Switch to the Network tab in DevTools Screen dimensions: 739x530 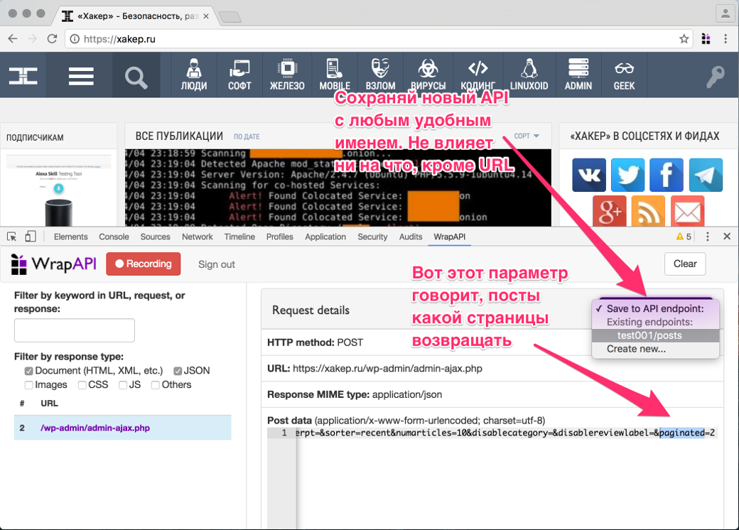click(197, 237)
